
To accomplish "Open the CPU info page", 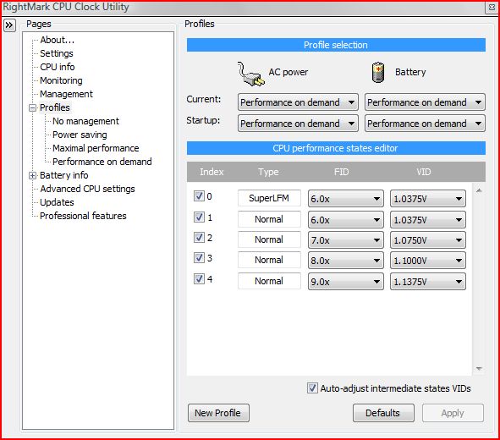I will (58, 67).
